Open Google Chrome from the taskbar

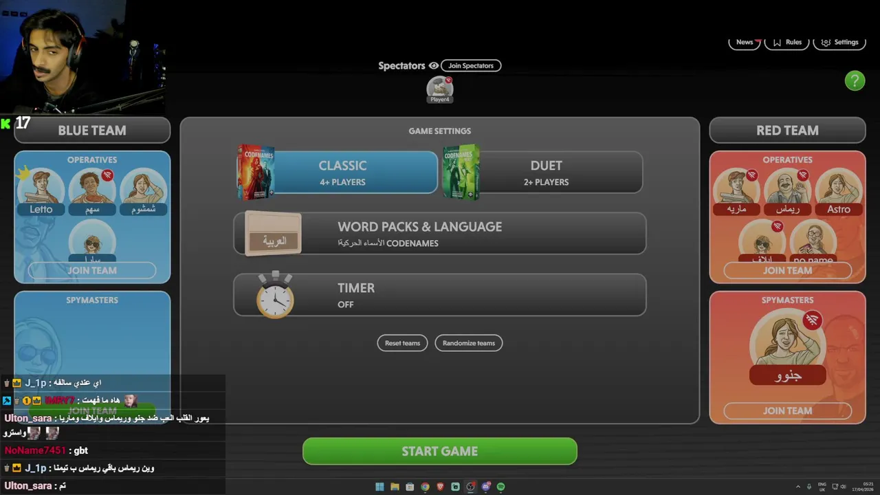point(425,487)
